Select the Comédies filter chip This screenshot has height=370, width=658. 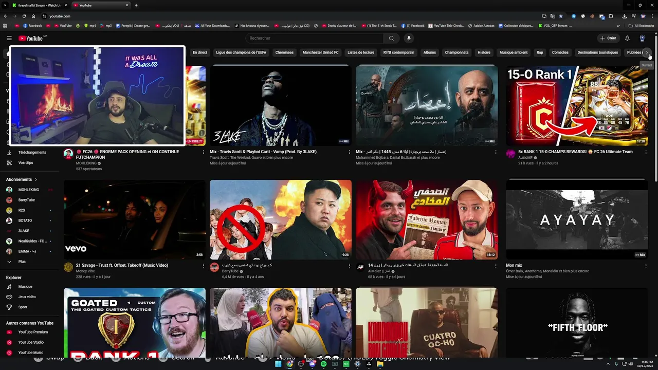click(x=560, y=52)
